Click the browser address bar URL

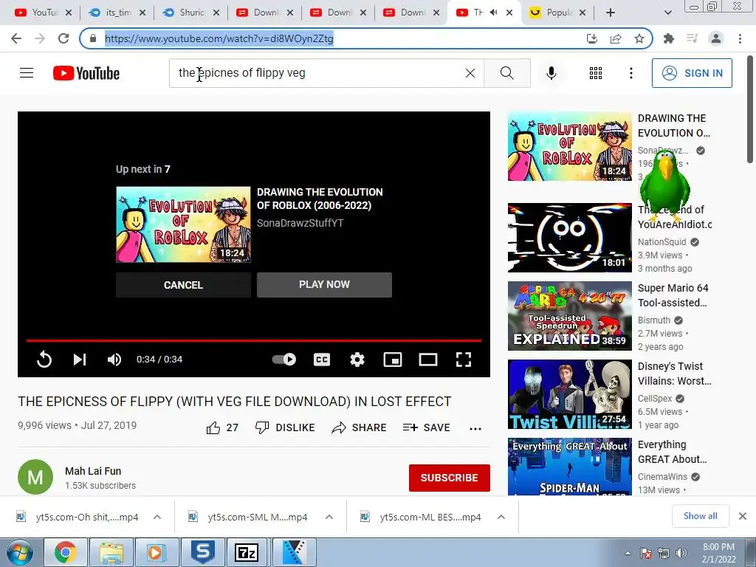click(219, 38)
